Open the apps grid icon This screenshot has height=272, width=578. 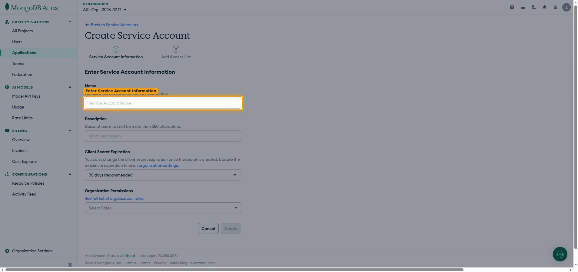coord(556,7)
